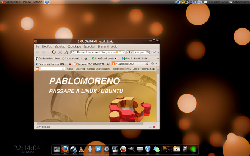
Task: Click the mail envelope tray icon
Action: (x=205, y=2)
